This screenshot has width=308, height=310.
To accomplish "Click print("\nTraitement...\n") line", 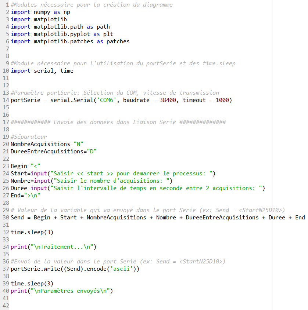I will click(x=54, y=247).
